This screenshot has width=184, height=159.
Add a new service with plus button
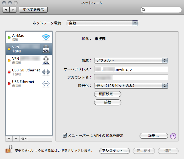[9, 139]
